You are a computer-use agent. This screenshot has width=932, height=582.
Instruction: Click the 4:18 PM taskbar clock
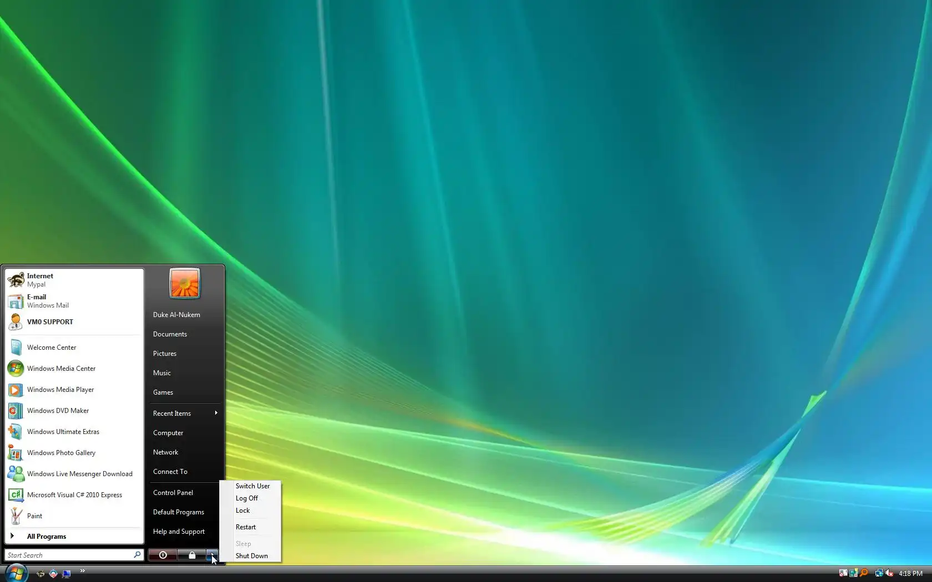(910, 574)
